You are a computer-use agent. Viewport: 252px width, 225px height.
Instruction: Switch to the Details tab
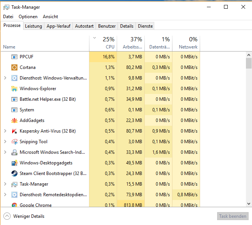(127, 26)
